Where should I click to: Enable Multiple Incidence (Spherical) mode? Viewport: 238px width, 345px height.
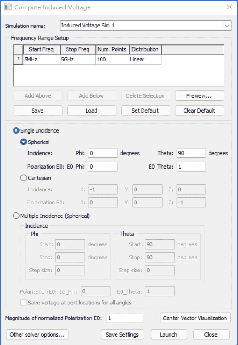point(16,216)
